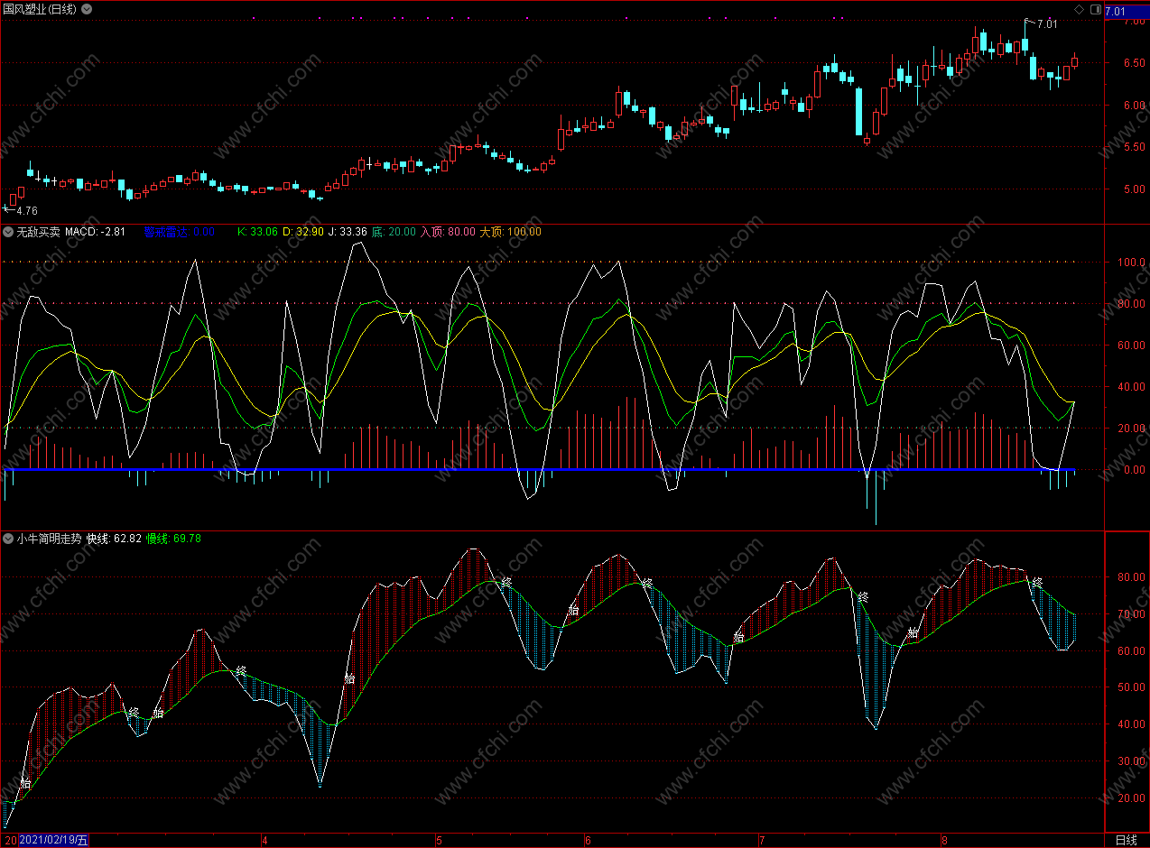1150x848 pixels.
Task: Select the MACD: -2.81 value
Action: (96, 232)
